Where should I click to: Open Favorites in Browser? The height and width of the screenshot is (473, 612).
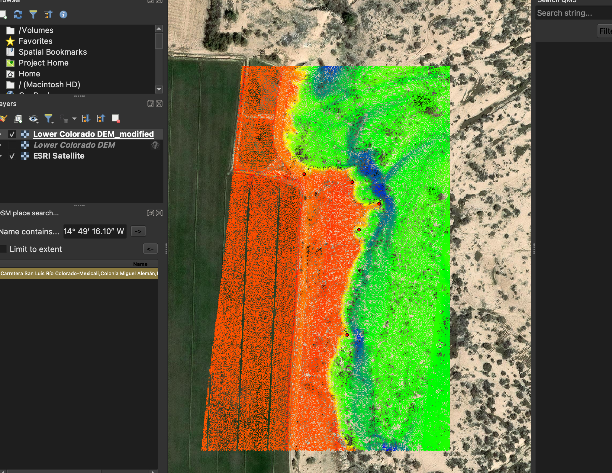tap(36, 41)
